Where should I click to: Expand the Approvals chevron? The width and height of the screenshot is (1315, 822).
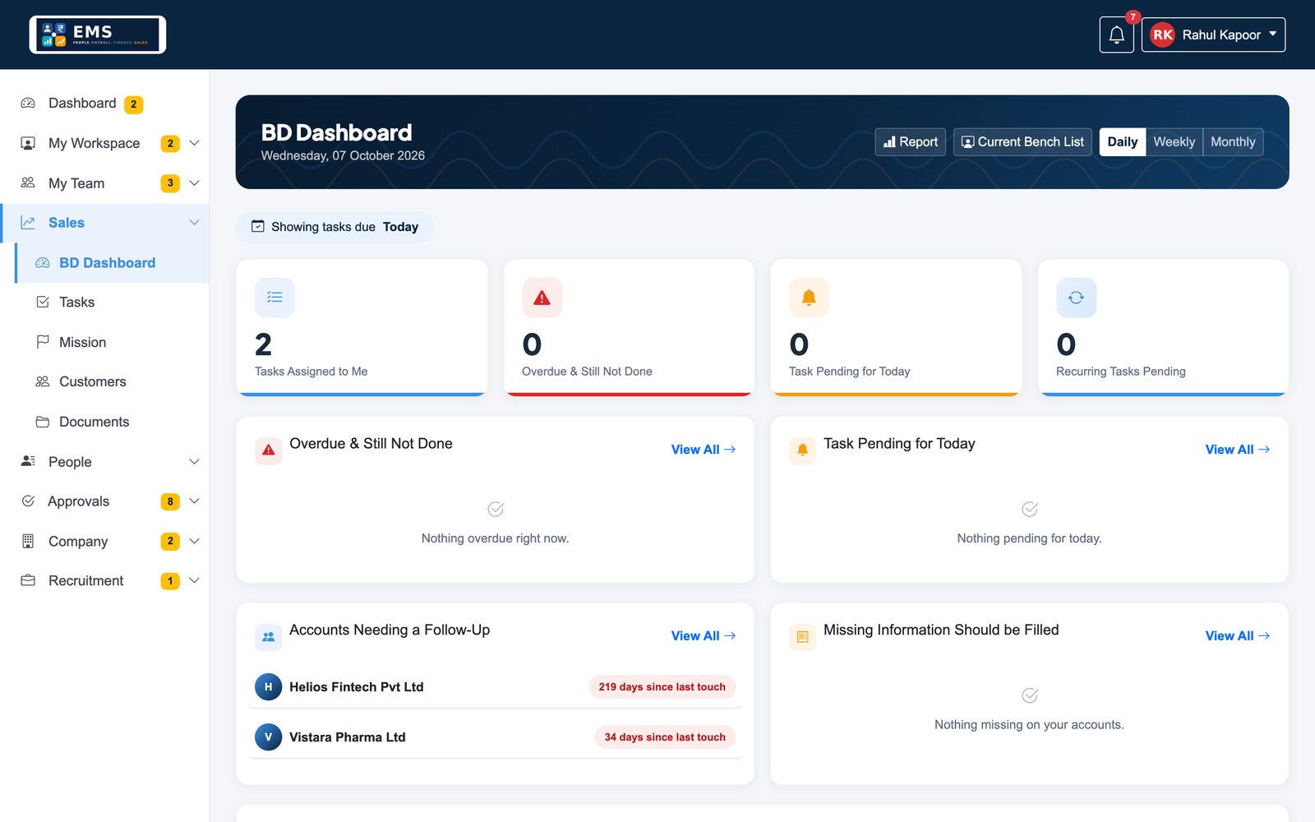point(194,501)
